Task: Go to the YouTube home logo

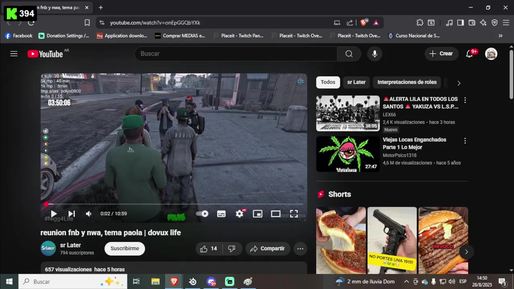Action: (x=45, y=54)
